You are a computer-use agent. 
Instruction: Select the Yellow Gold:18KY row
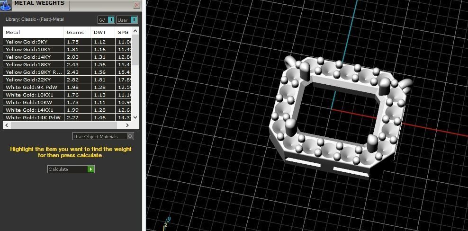pos(67,64)
